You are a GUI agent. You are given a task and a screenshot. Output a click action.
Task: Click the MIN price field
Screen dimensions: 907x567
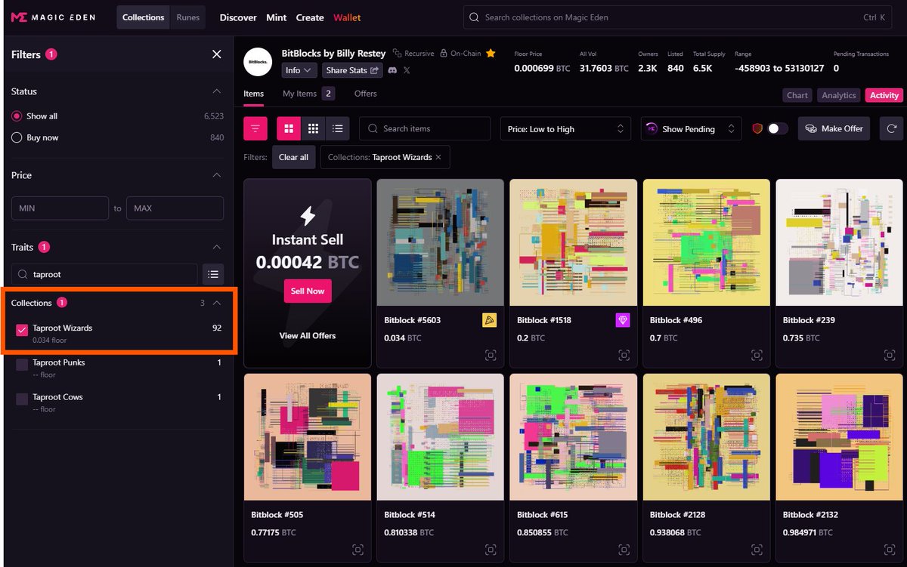coord(60,208)
